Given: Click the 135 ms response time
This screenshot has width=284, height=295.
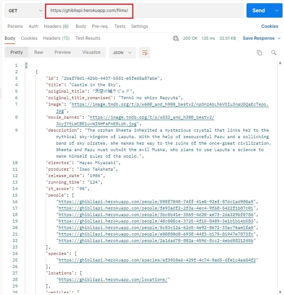Looking at the screenshot, I should coord(208,38).
